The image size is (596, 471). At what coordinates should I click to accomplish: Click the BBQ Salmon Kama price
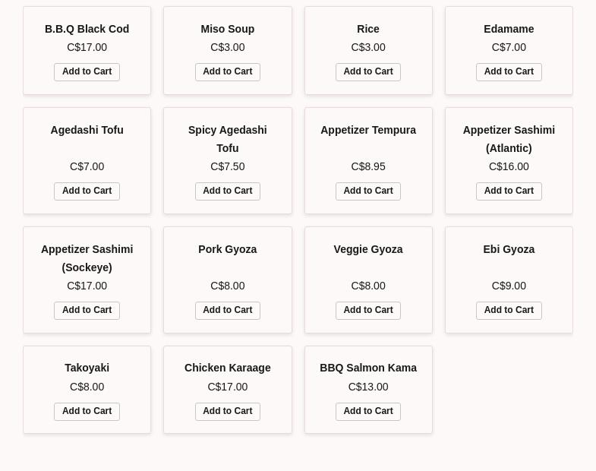(368, 387)
